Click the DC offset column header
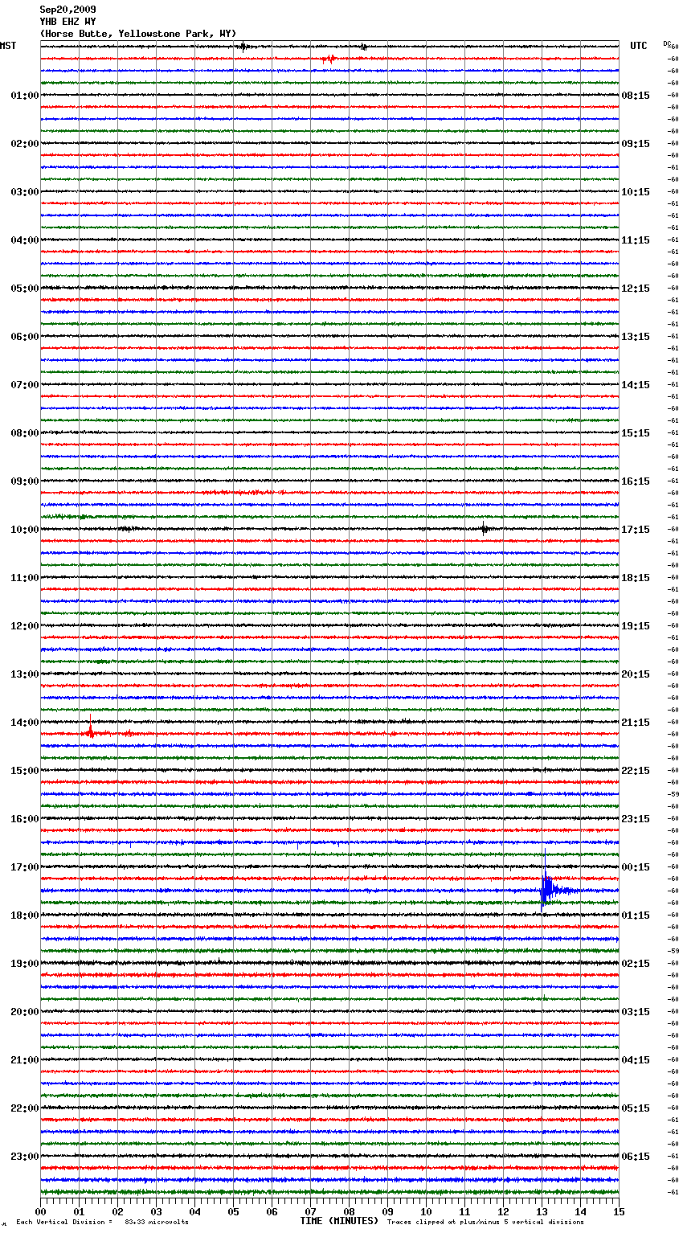The width and height of the screenshot is (683, 1233). pyautogui.click(x=667, y=43)
